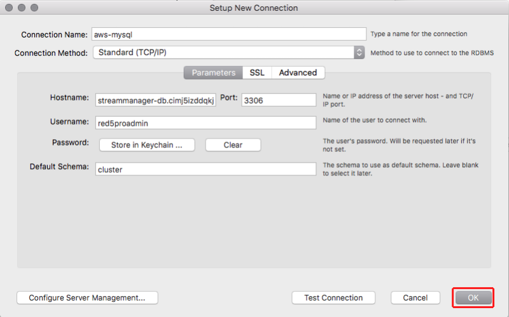Switch to the SSL tab
This screenshot has width=509, height=317.
pos(257,72)
